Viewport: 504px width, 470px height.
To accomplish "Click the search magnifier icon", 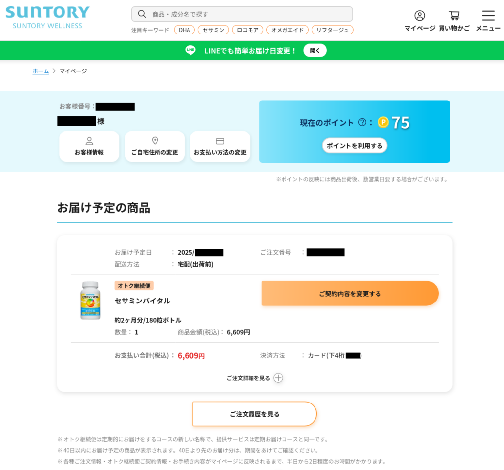I will pos(142,14).
